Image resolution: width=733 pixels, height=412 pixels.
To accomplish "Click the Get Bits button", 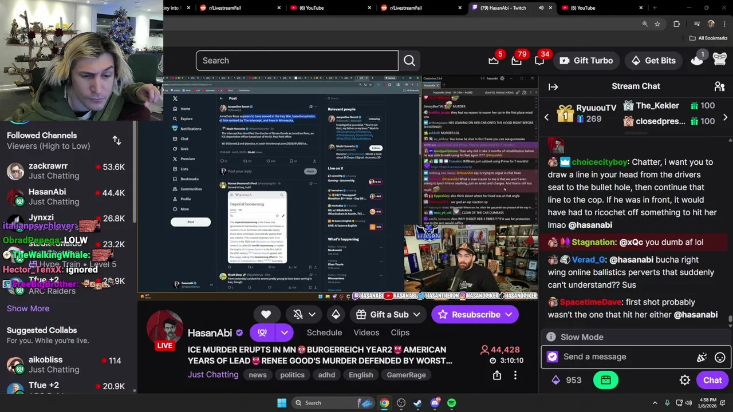I will click(x=653, y=61).
